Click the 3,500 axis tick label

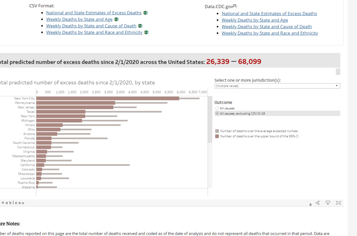[x=120, y=92]
